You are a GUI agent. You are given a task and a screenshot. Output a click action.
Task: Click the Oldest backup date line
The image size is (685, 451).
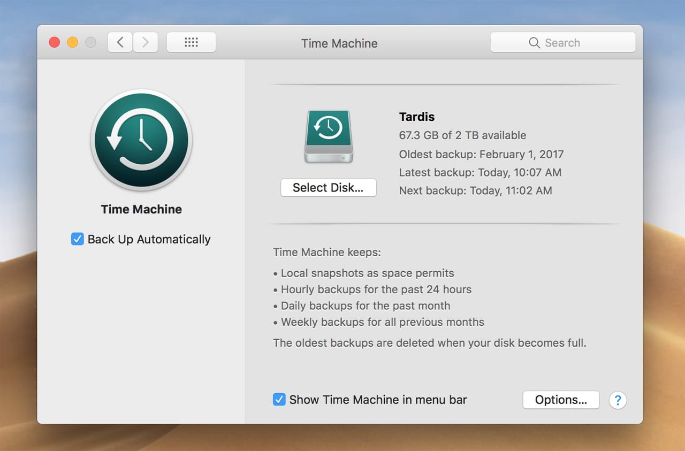click(481, 155)
